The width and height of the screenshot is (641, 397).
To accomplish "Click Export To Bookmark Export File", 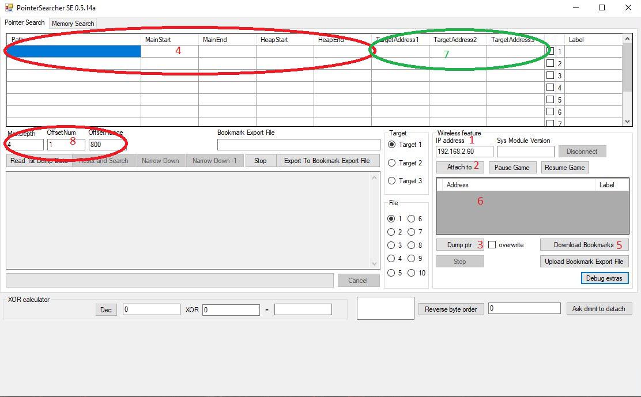I will click(x=327, y=161).
